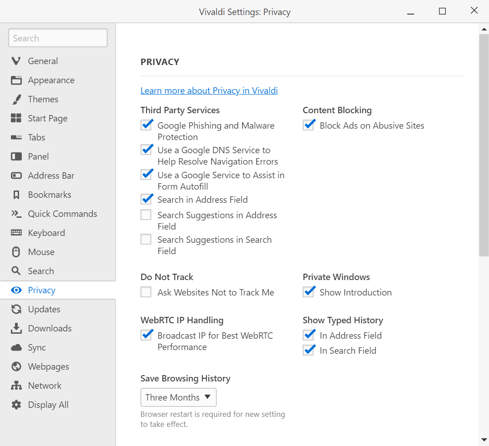
Task: Open General settings section
Action: tap(58, 61)
